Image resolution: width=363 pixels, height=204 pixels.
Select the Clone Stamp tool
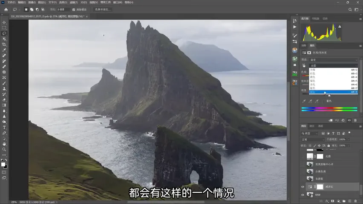pyautogui.click(x=4, y=89)
